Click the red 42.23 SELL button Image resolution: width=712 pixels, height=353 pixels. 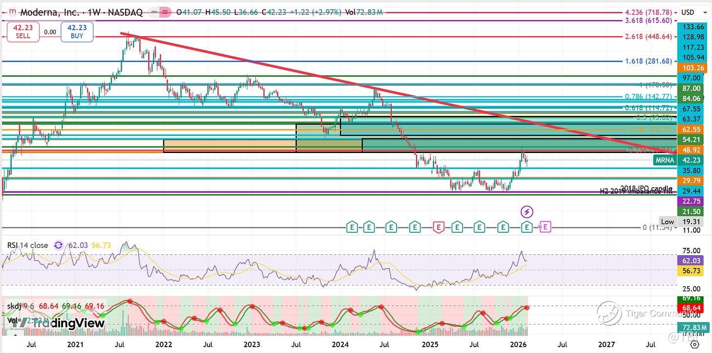click(23, 32)
